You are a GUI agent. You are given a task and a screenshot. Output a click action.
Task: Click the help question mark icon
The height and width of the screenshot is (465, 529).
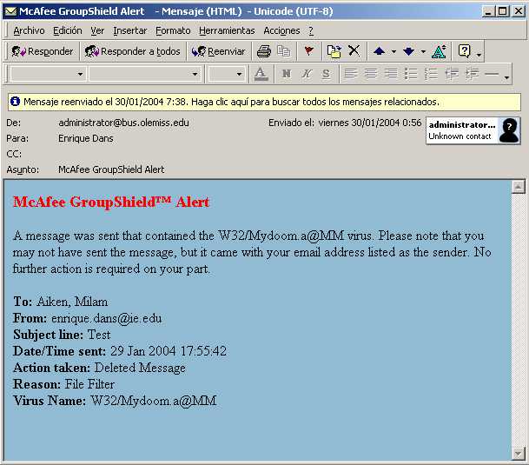[x=465, y=51]
